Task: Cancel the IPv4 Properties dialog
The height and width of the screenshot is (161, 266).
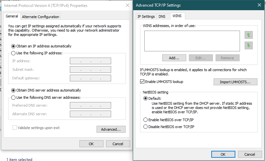Action: (x=118, y=144)
